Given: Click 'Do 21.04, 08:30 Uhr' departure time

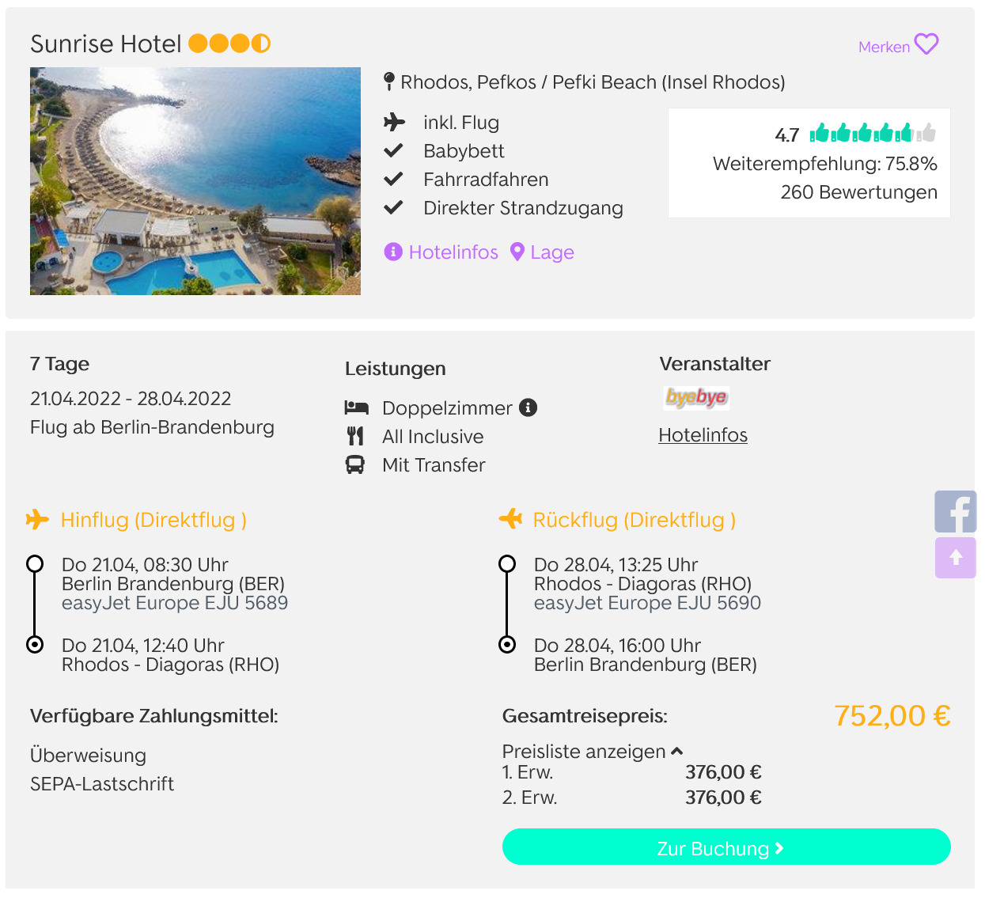Looking at the screenshot, I should click(145, 565).
